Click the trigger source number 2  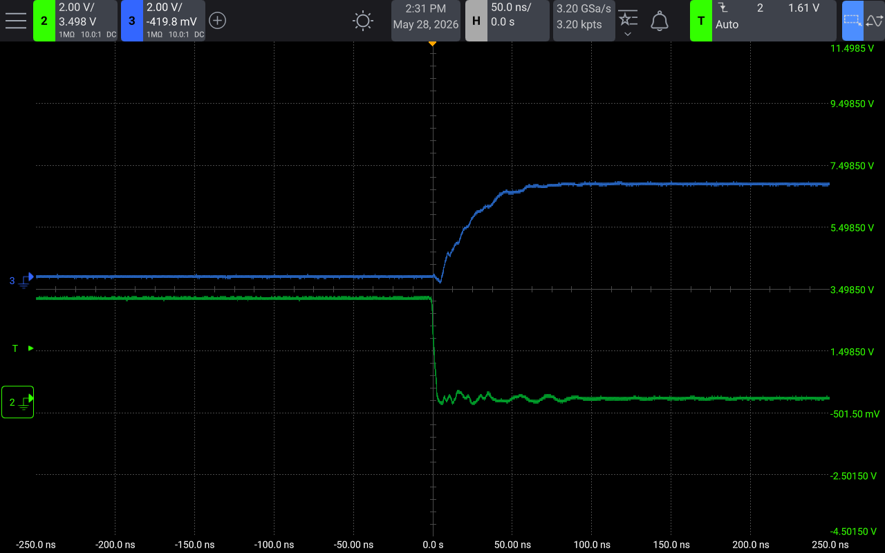tap(760, 8)
